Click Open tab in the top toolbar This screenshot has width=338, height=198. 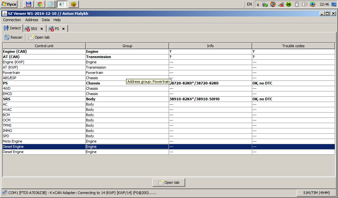pyautogui.click(x=39, y=37)
